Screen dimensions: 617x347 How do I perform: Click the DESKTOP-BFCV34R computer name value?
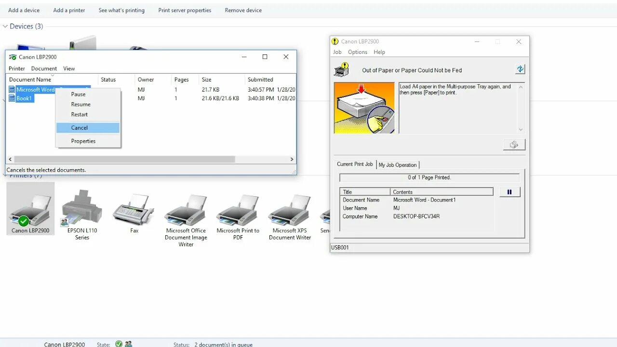416,216
